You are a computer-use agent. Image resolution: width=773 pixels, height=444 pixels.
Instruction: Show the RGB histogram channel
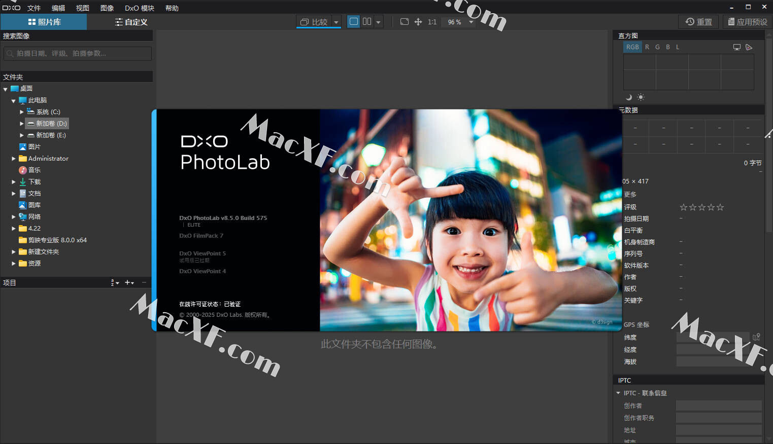(x=632, y=47)
